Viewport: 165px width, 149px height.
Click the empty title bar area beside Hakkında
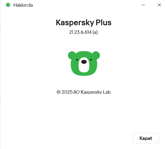(x=86, y=5)
